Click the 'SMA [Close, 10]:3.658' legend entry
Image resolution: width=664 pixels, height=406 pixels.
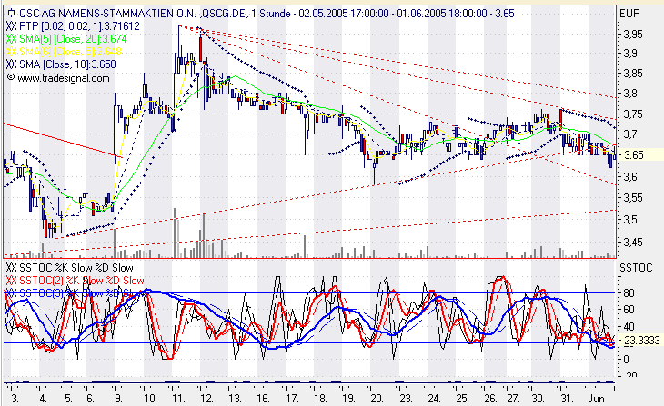click(x=61, y=64)
